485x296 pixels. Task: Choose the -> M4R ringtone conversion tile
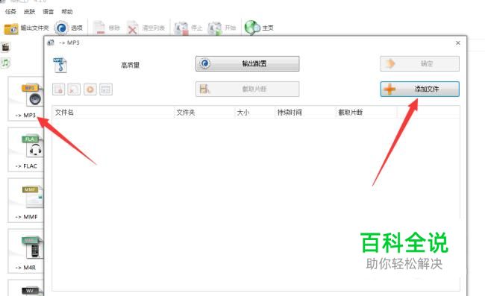[x=26, y=251]
